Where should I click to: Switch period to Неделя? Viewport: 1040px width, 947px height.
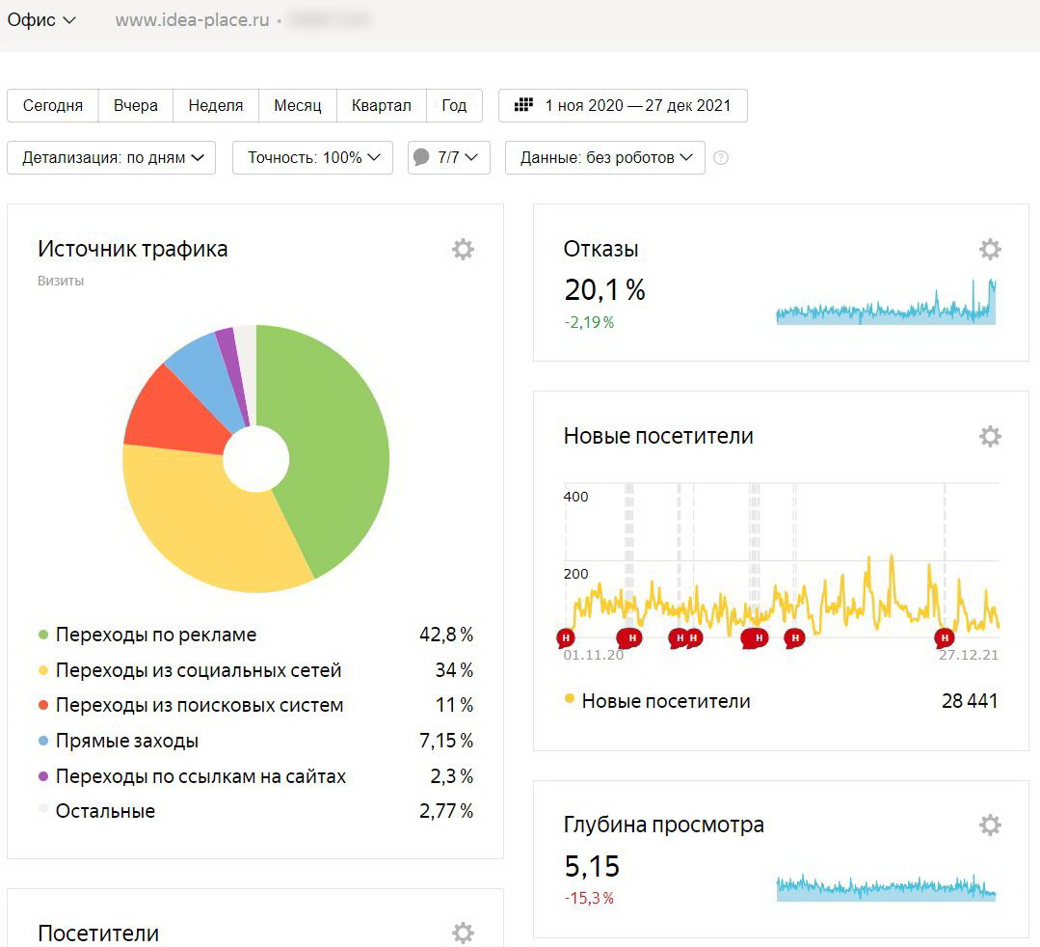(x=216, y=105)
